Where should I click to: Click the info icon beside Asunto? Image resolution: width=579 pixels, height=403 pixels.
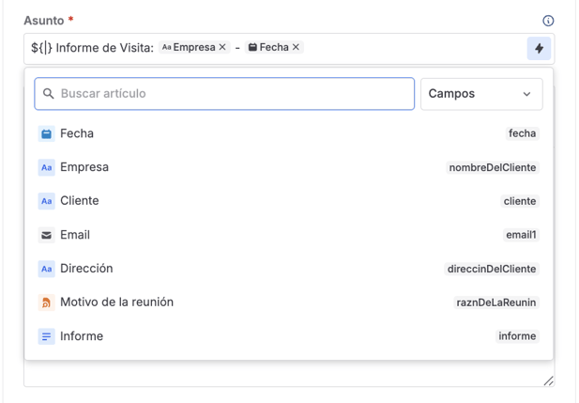(548, 21)
